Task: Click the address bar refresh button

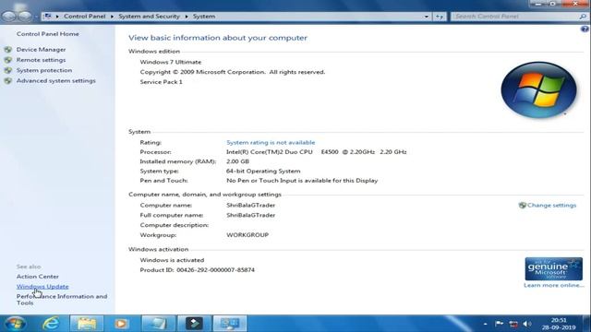Action: click(x=440, y=17)
